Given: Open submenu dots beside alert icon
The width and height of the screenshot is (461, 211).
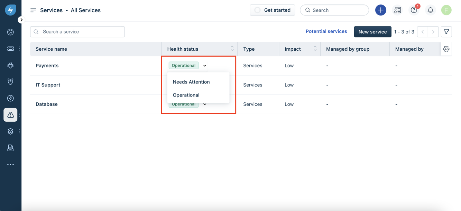Looking at the screenshot, I should pos(19,115).
